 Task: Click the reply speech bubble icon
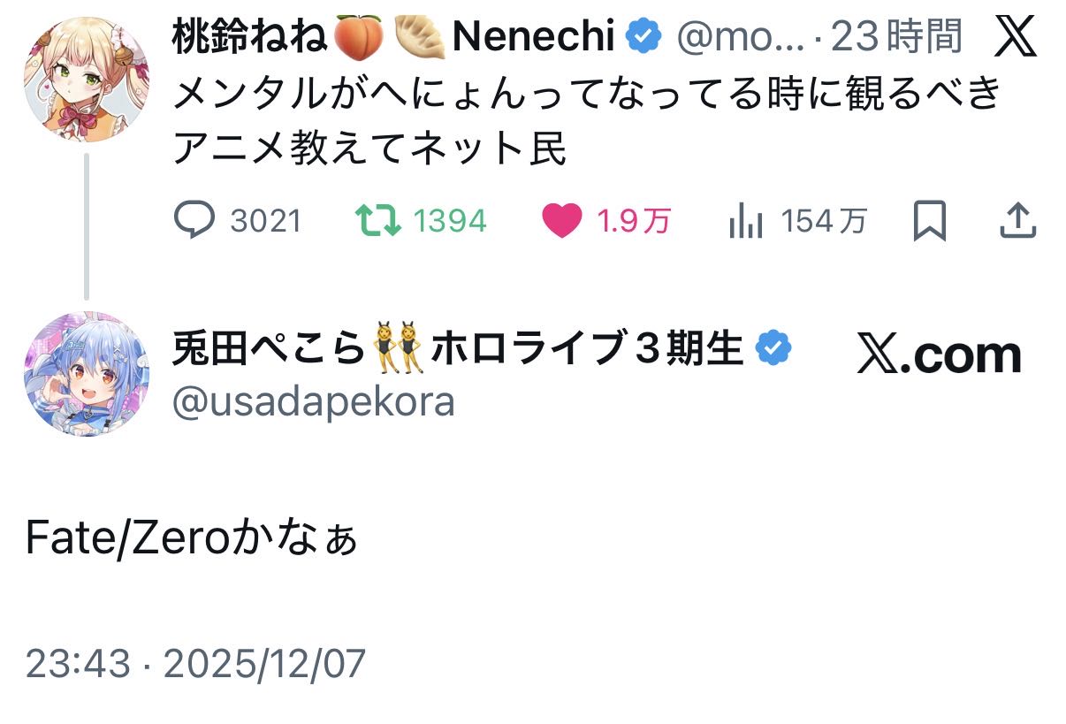195,220
